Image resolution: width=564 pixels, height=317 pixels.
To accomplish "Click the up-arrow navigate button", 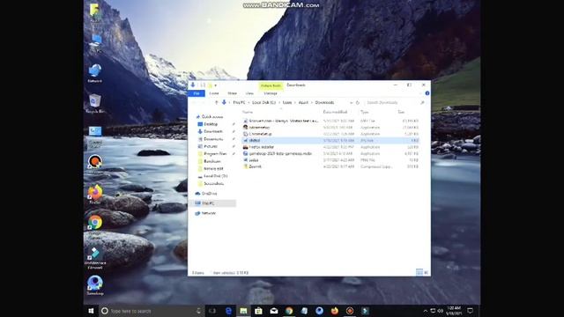I will tap(216, 103).
